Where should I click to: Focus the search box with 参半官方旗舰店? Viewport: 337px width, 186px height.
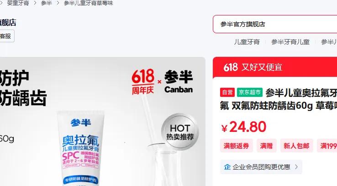pos(275,24)
